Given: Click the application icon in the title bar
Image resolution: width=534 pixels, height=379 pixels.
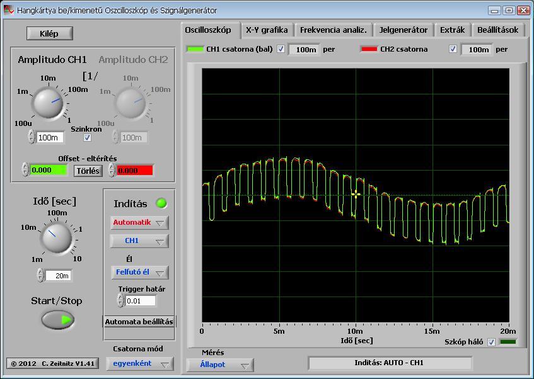Looking at the screenshot, I should 9,10.
